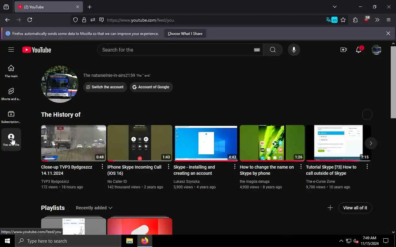
Task: Open options for Tutorial Skype video
Action: coord(367,167)
